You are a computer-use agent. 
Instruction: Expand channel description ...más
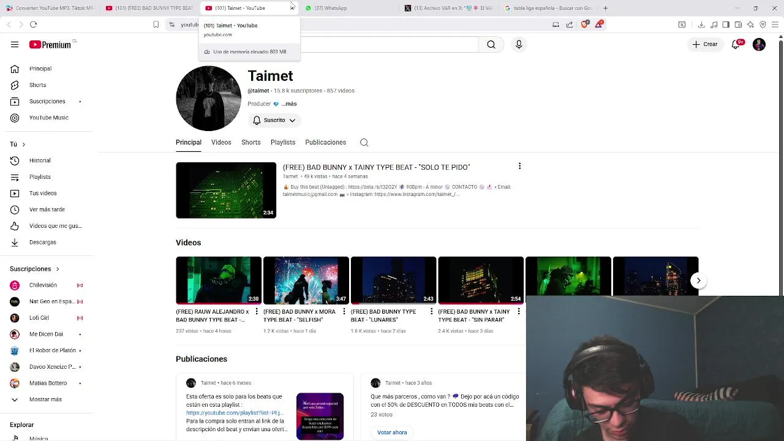tap(289, 104)
